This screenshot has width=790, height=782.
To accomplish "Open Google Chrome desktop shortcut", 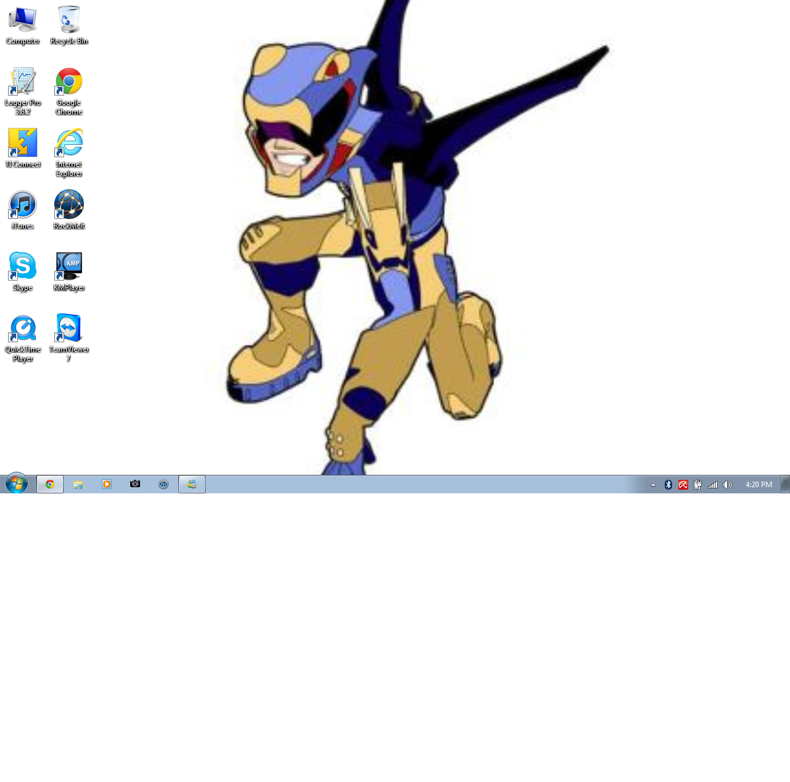I will pos(69,81).
